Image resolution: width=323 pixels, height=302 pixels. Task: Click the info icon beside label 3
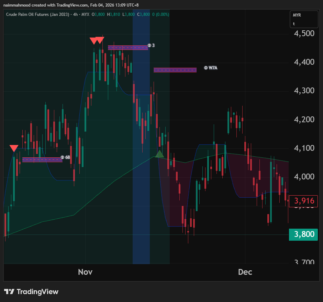point(149,45)
